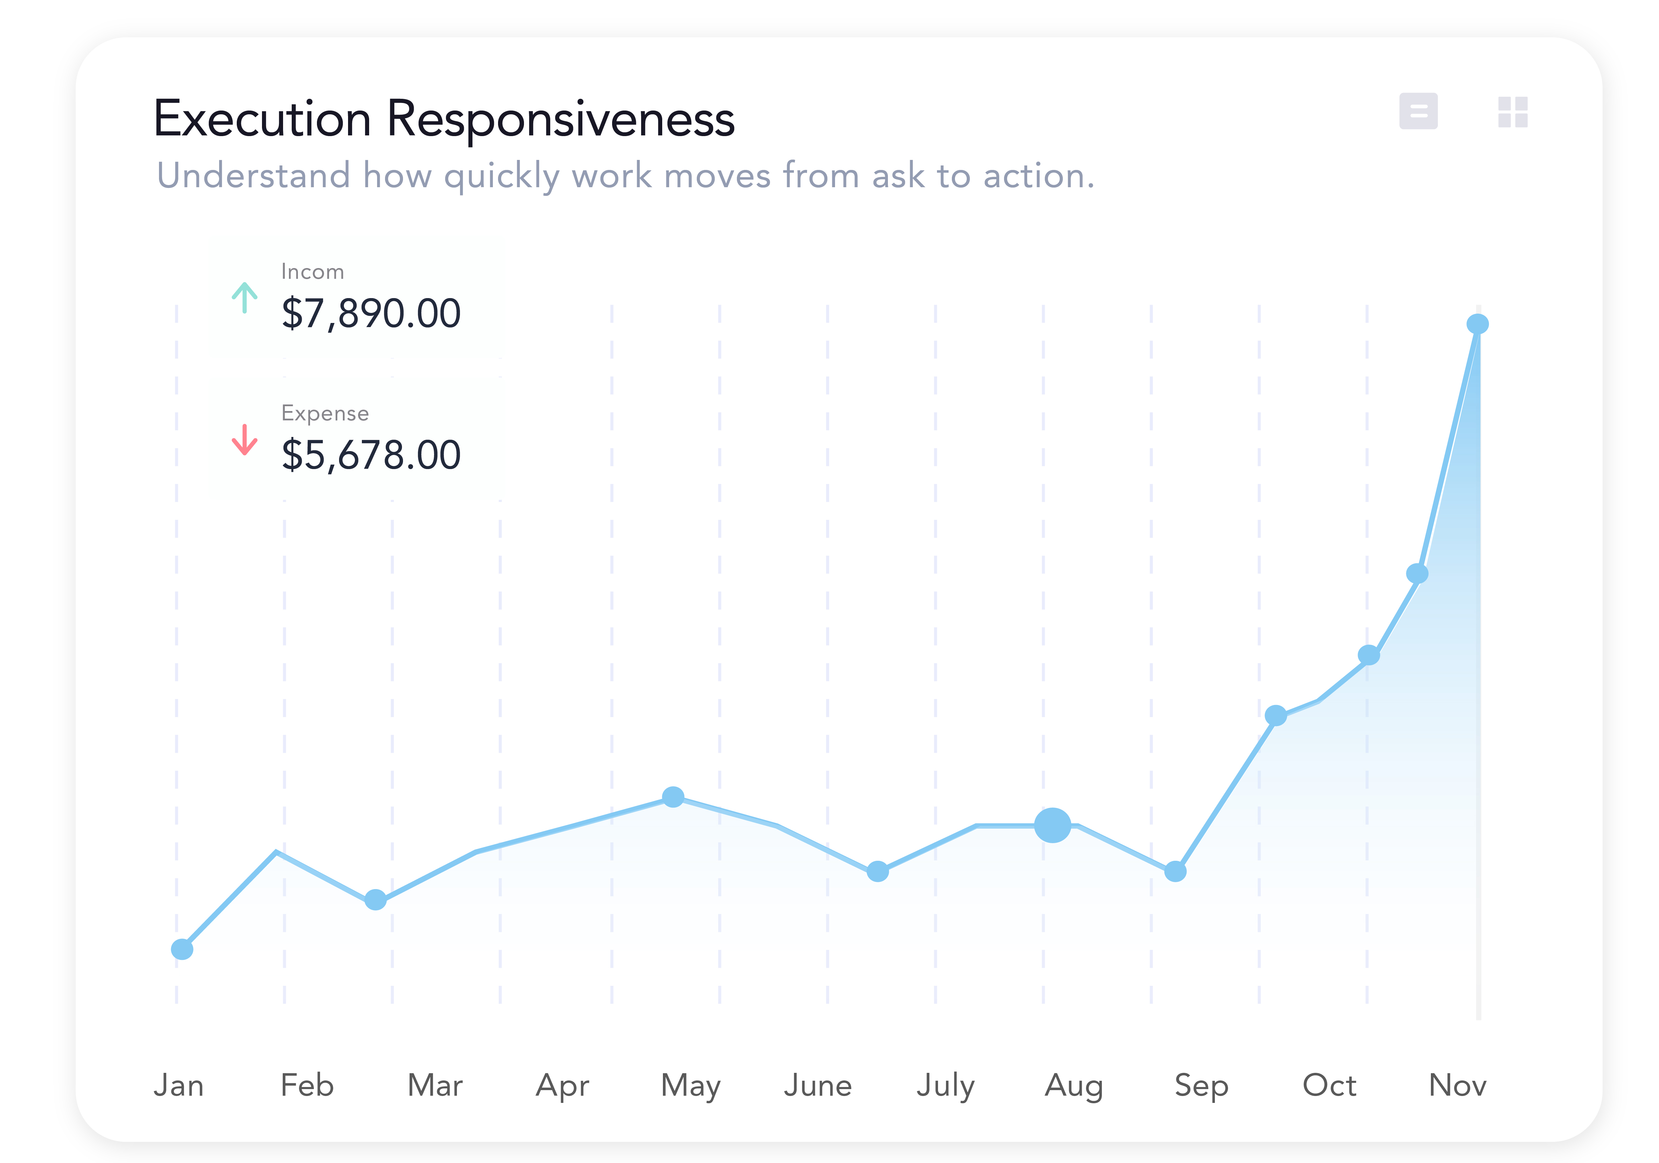This screenshot has width=1659, height=1163.
Task: Switch to grid view icon
Action: [x=1512, y=112]
